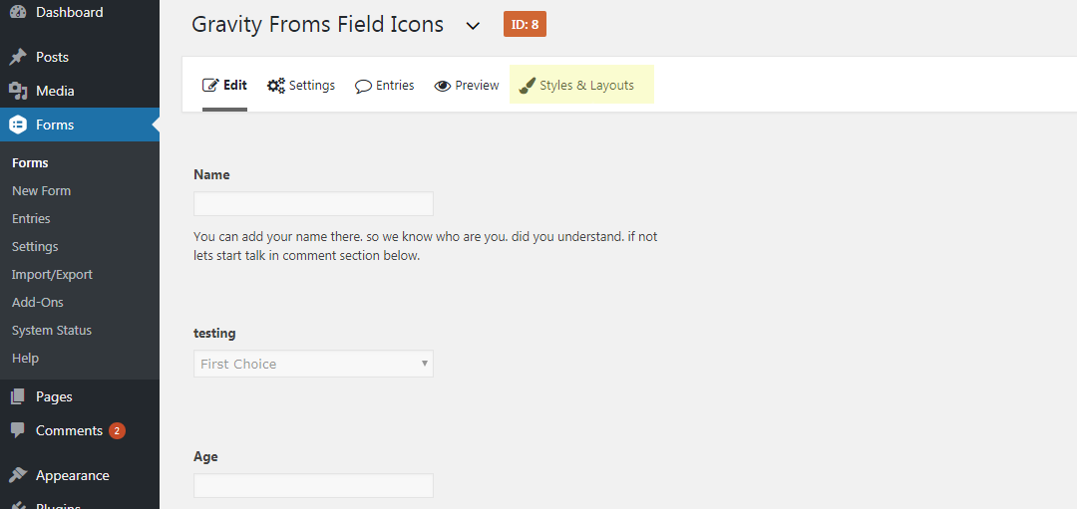
Task: Click the Settings gears icon in toolbar
Action: click(276, 86)
